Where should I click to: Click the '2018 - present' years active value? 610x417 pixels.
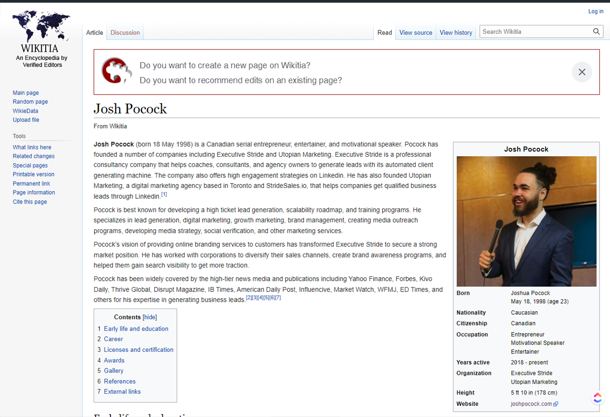click(530, 363)
